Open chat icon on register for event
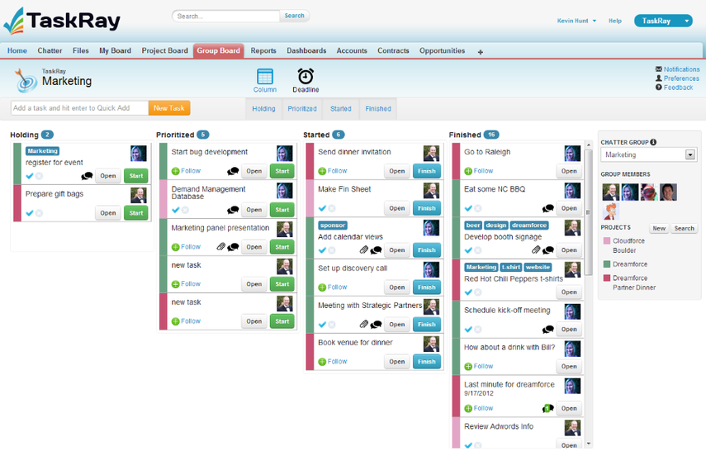Screen dimensions: 706x456 pos(87,176)
